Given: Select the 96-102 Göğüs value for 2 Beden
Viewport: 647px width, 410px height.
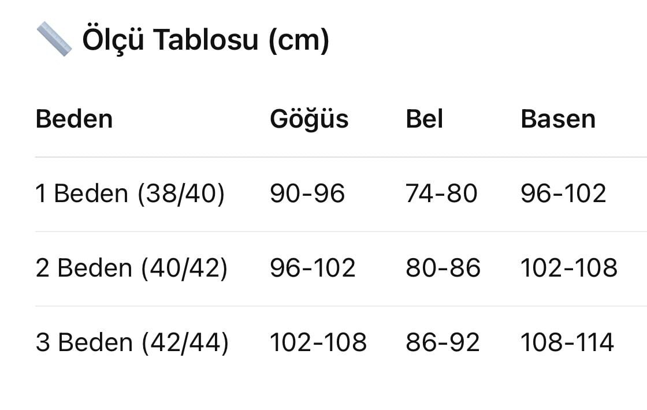Looking at the screenshot, I should click(313, 268).
